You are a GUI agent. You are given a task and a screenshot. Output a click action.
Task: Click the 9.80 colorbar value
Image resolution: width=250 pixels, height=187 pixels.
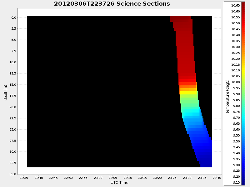tap(237, 106)
